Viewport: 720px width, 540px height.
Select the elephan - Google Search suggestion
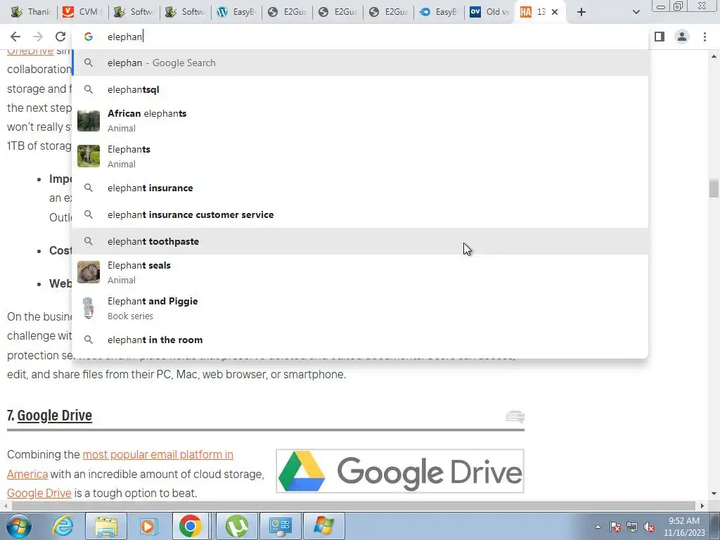[x=360, y=63]
